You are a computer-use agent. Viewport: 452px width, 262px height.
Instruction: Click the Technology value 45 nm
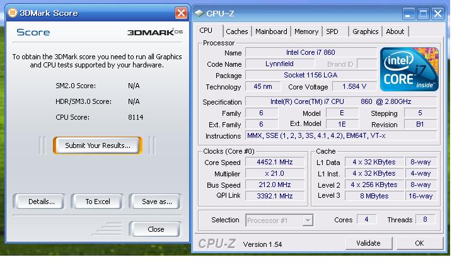click(x=263, y=86)
